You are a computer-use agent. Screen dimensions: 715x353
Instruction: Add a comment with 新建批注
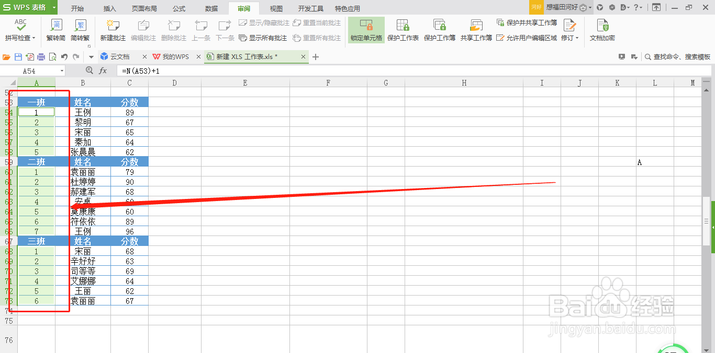coord(113,30)
